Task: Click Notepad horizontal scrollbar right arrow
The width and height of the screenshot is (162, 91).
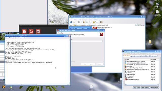Action: 68,84
